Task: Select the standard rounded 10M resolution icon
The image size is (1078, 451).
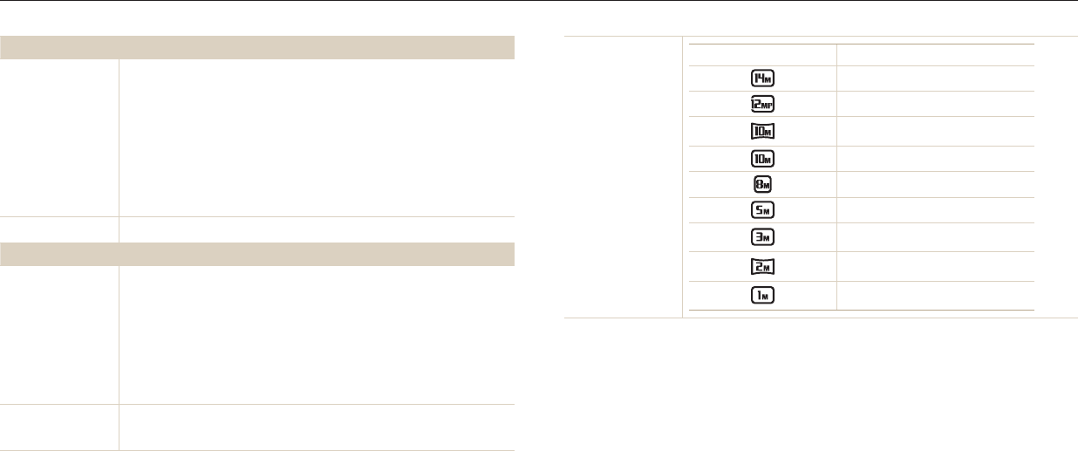Action: 761,158
